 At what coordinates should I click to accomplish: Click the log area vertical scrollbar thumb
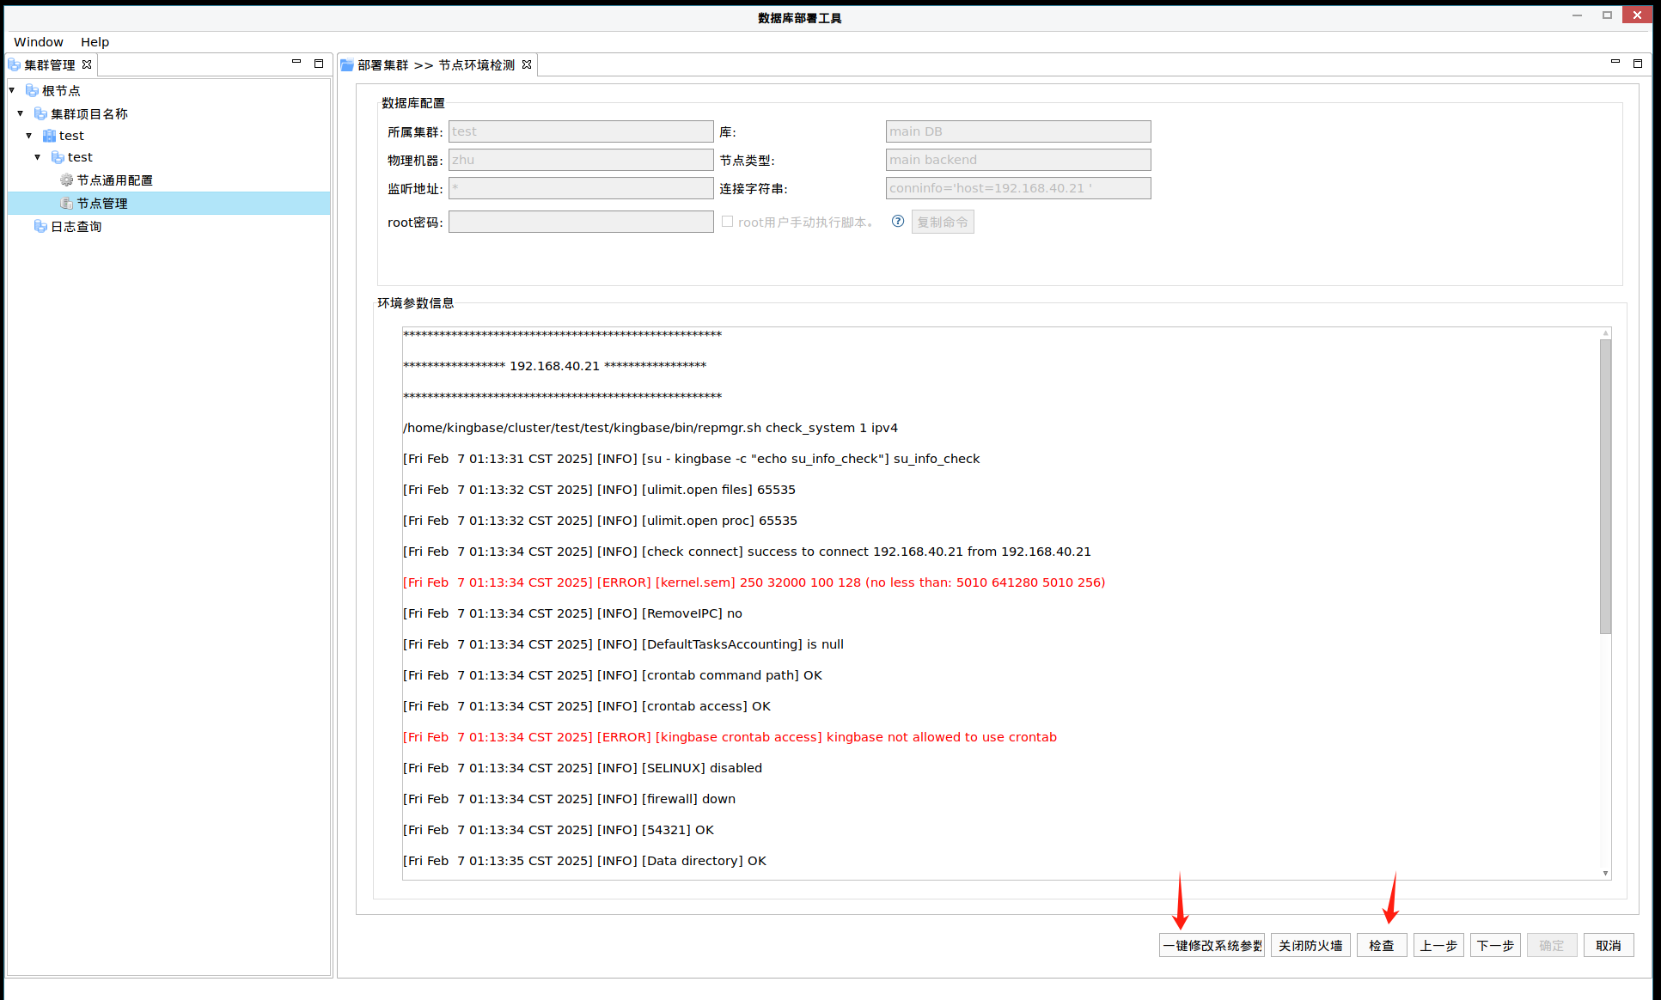click(x=1605, y=485)
